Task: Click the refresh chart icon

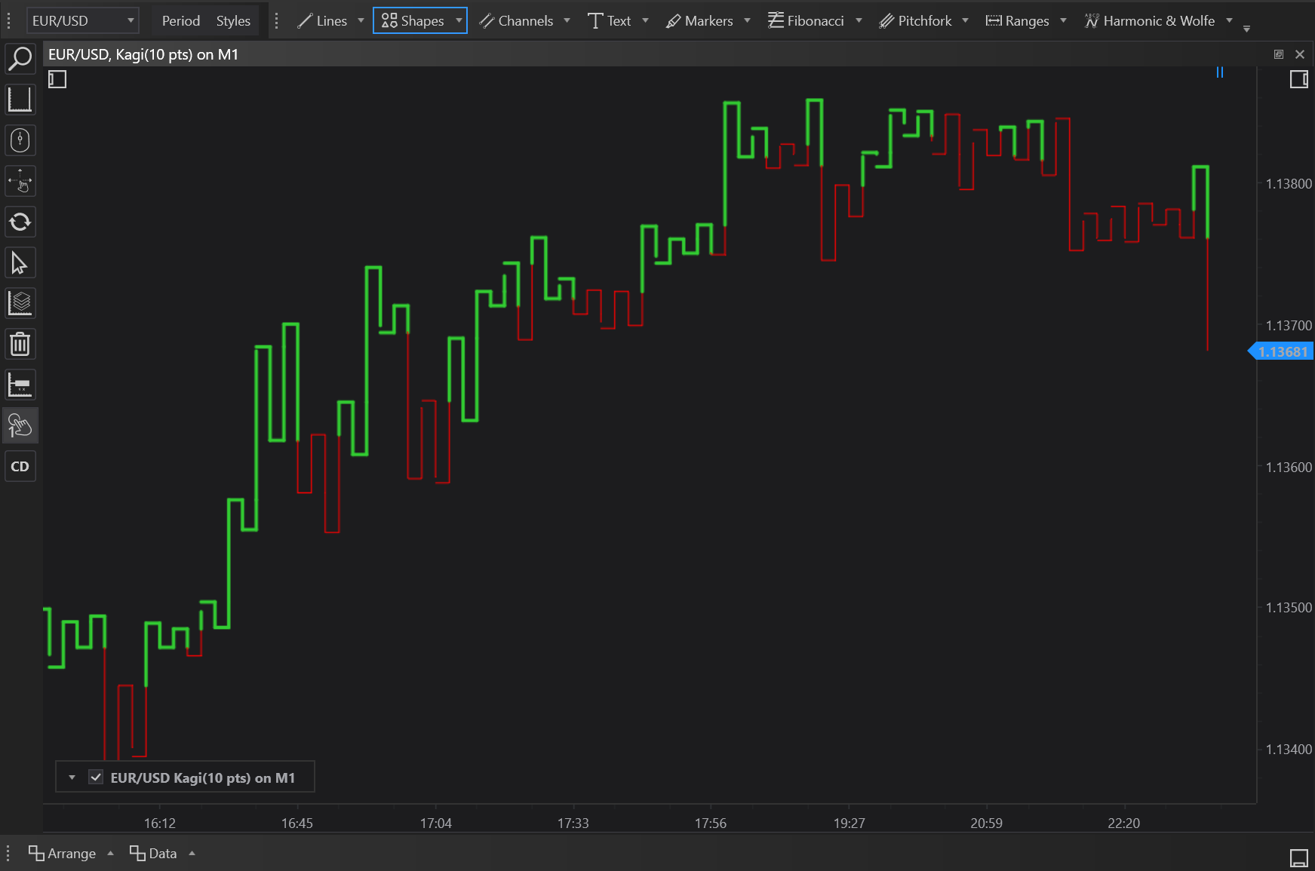Action: [x=20, y=222]
